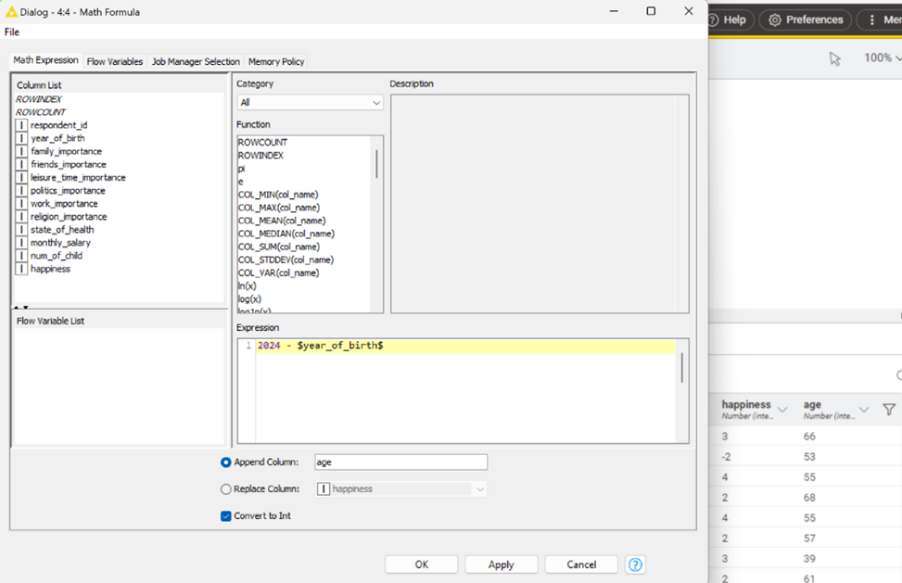Open the 100% zoom level dropdown
902x583 pixels.
click(x=883, y=57)
